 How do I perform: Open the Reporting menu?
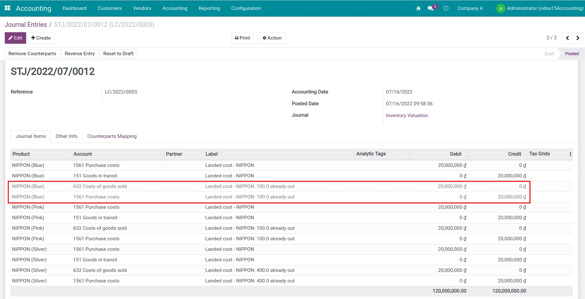(x=209, y=8)
